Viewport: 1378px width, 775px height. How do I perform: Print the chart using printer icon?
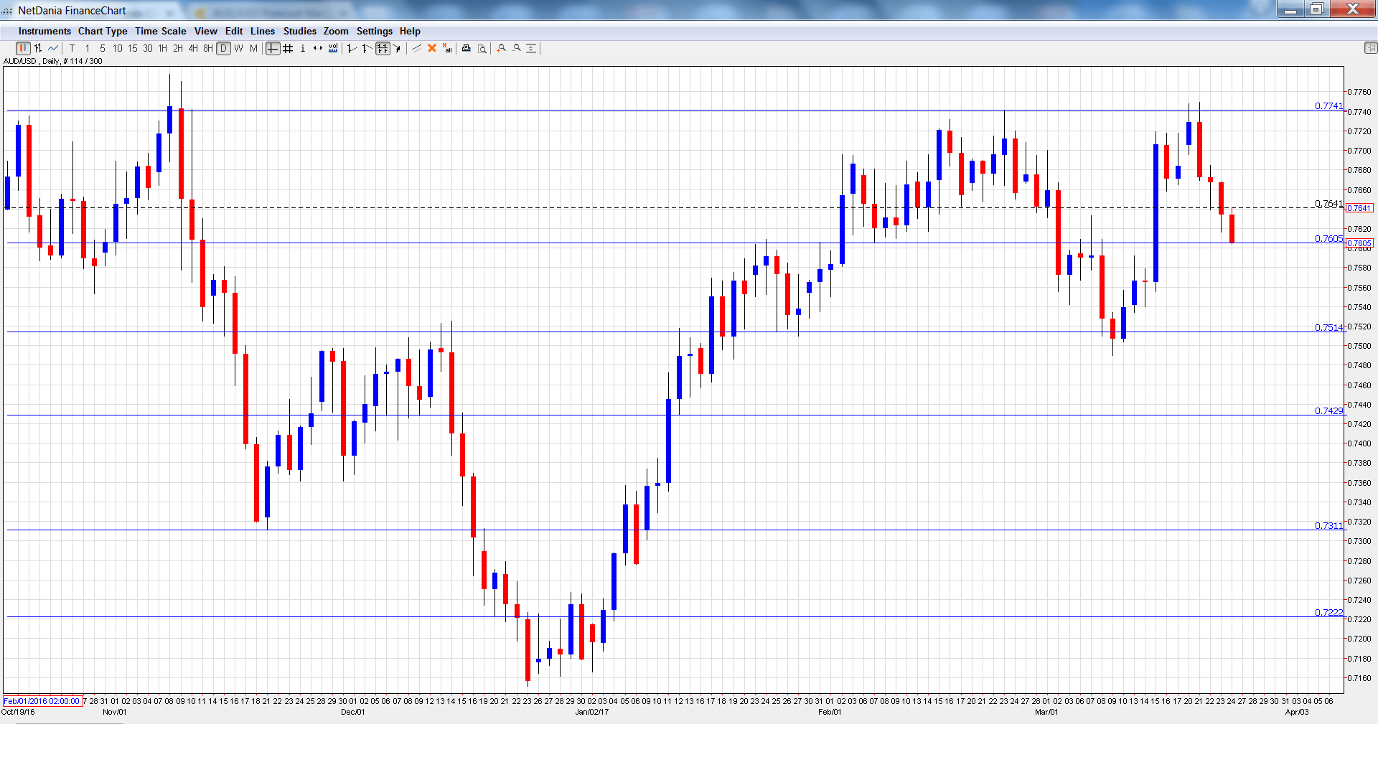[467, 49]
